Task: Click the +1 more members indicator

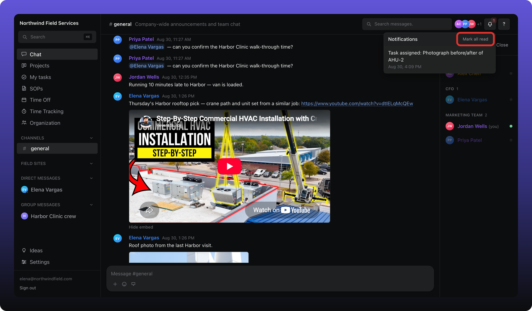Action: click(x=479, y=24)
